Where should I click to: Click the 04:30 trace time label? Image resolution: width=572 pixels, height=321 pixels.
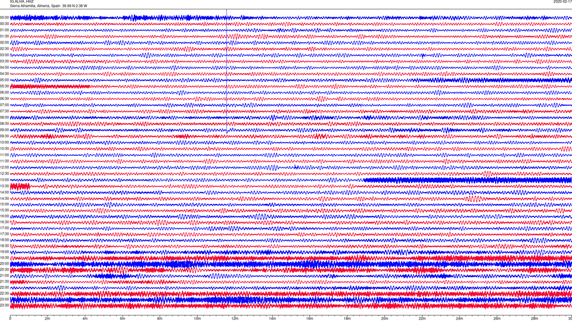point(4,74)
